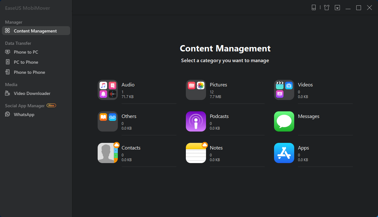The image size is (378, 217).
Task: Open the Others folder icon
Action: click(x=108, y=121)
